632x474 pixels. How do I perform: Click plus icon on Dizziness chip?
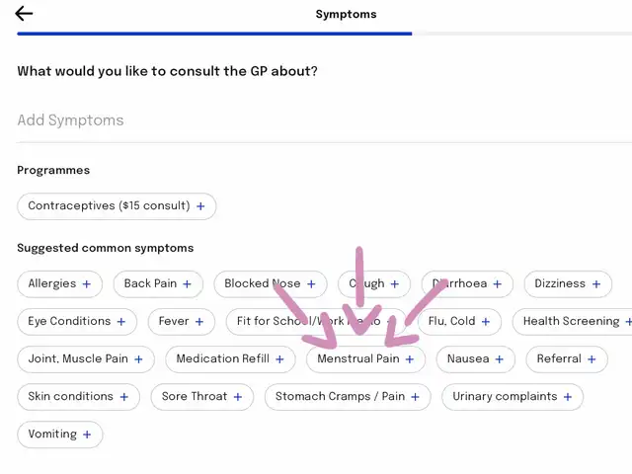point(596,284)
